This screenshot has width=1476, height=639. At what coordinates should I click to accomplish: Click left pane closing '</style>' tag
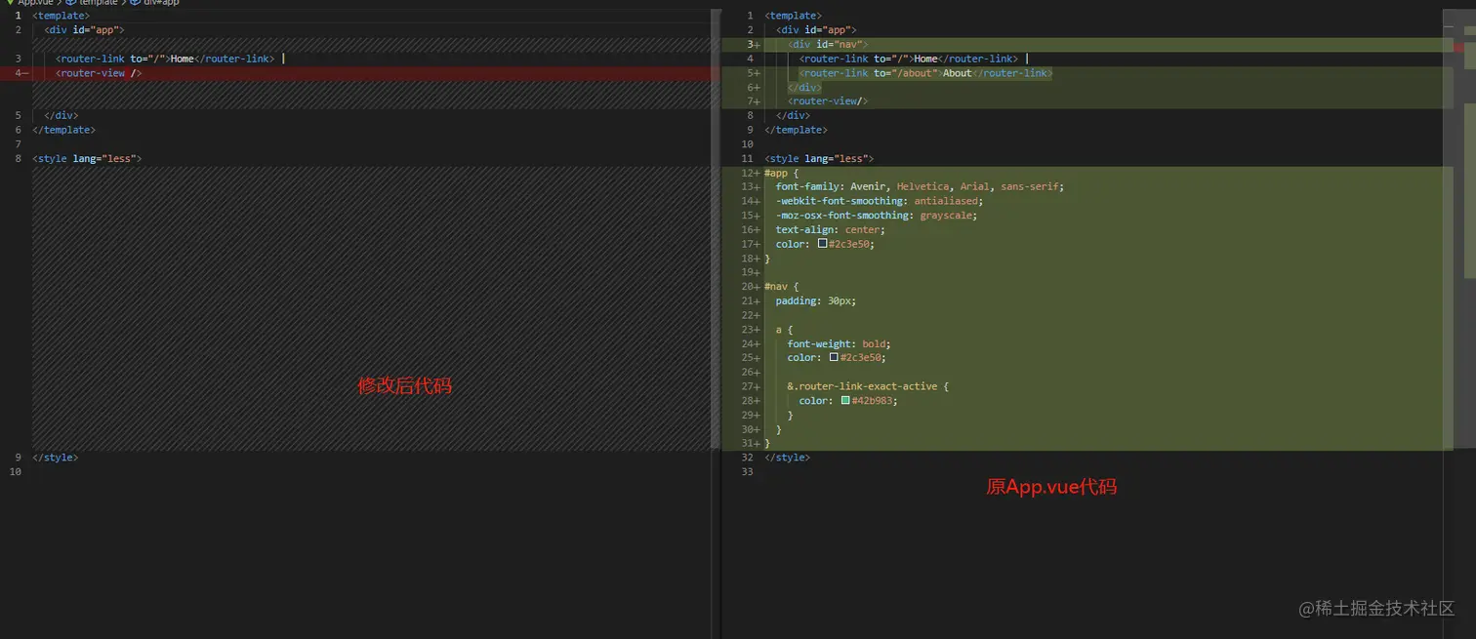(55, 458)
